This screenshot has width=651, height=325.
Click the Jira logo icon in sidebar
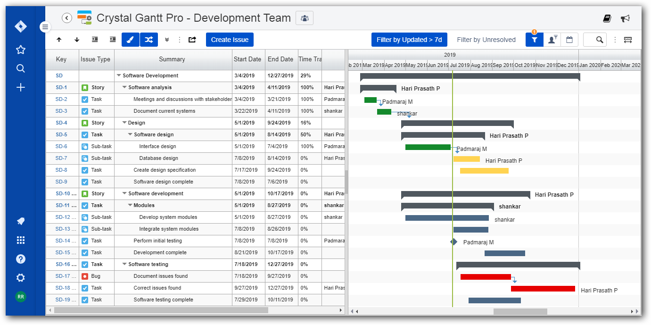pos(21,26)
